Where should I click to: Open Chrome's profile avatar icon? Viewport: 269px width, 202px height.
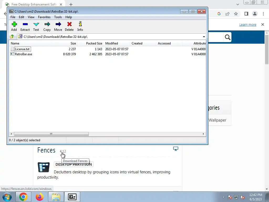(255, 14)
